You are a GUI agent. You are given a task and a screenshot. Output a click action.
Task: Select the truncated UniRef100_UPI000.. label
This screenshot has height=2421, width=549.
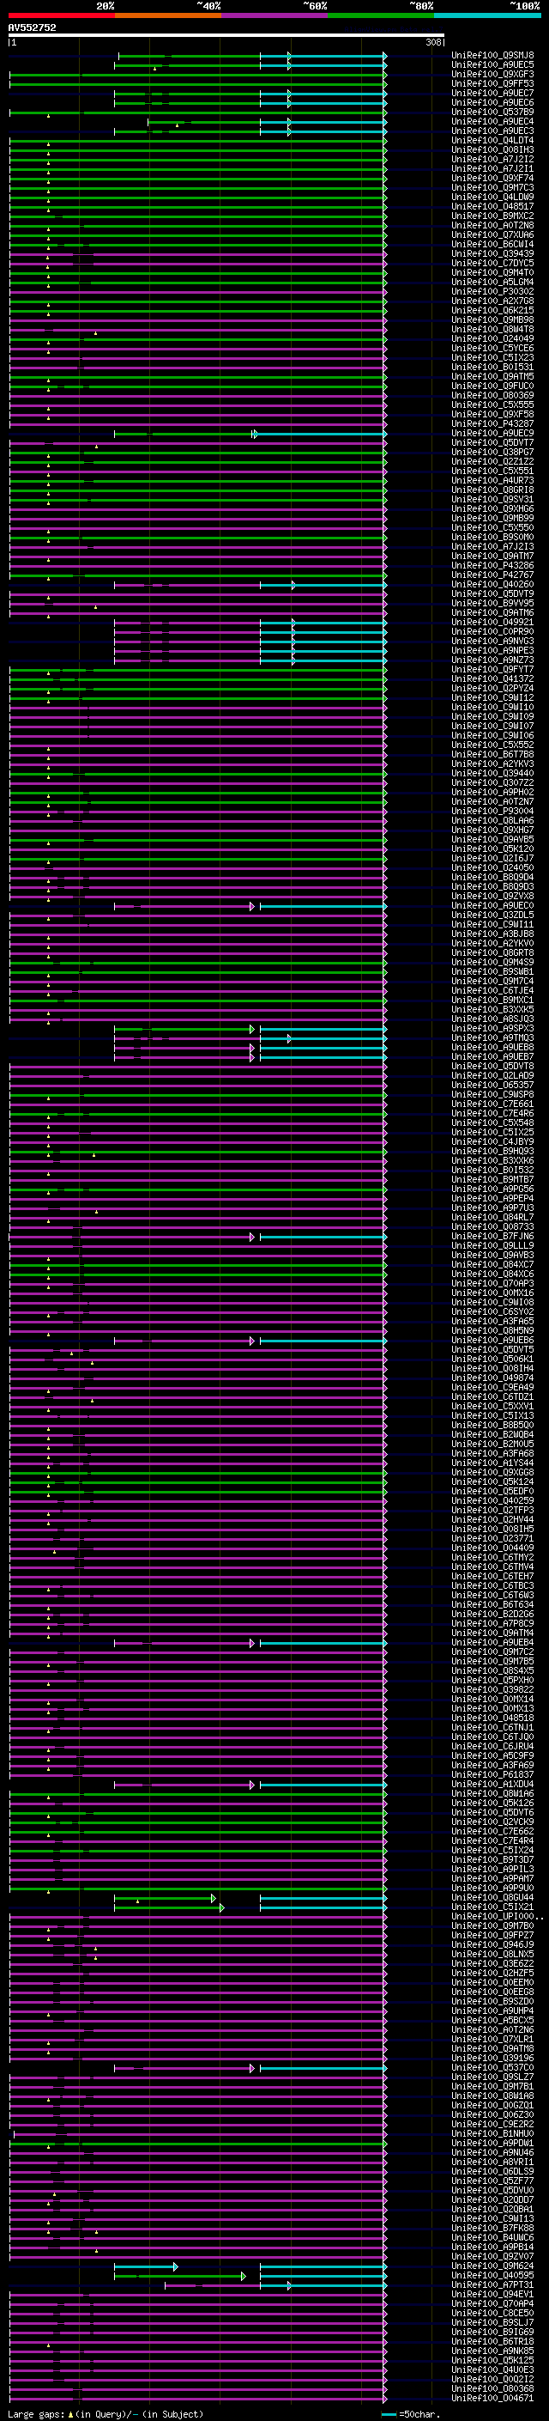pos(498,1916)
